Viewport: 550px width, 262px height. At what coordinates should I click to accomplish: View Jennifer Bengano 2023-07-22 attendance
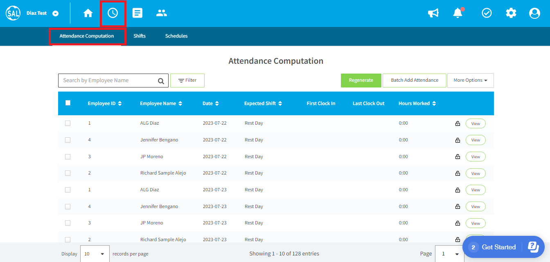point(476,140)
